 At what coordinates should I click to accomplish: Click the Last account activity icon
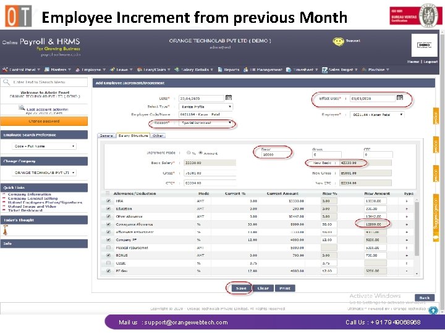click(22, 107)
